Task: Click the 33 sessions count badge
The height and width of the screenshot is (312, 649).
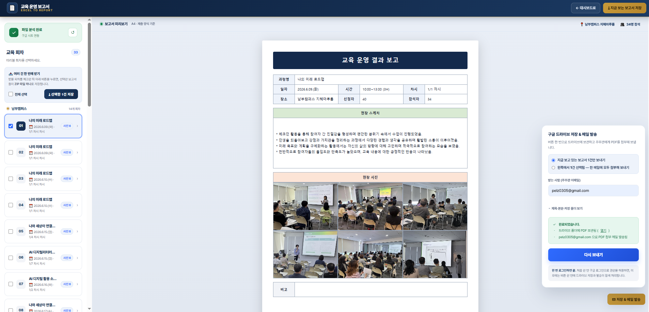Action: [x=76, y=52]
